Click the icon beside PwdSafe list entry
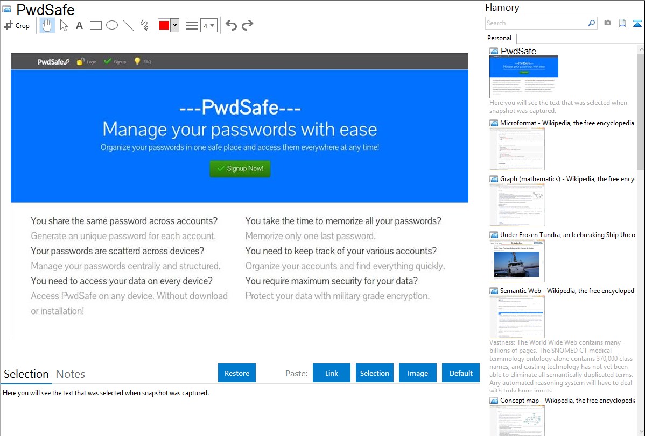The height and width of the screenshot is (436, 645). [x=494, y=51]
